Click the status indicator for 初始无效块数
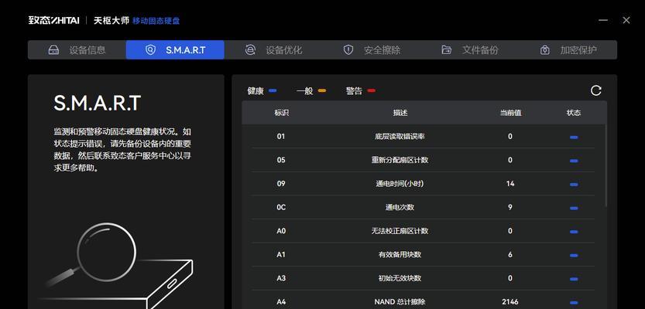The width and height of the screenshot is (645, 309). click(x=574, y=279)
